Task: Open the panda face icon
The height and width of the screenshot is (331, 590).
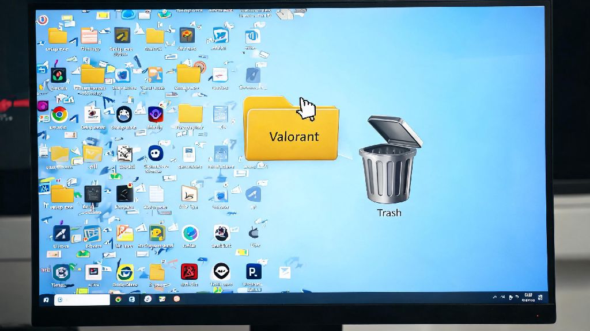Action: pos(222,233)
